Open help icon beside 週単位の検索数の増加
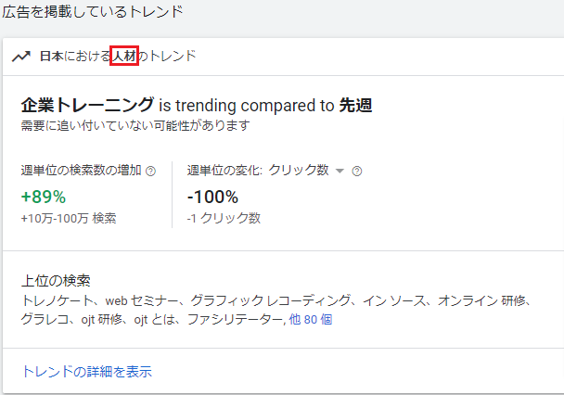Image resolution: width=564 pixels, height=395 pixels. pyautogui.click(x=150, y=172)
